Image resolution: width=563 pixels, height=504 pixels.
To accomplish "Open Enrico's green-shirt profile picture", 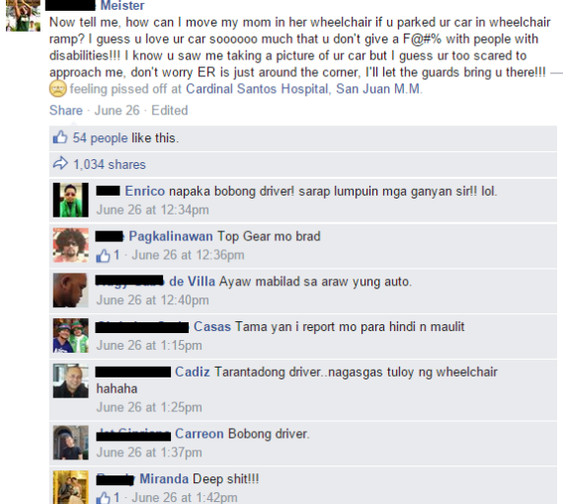I will pos(71,200).
